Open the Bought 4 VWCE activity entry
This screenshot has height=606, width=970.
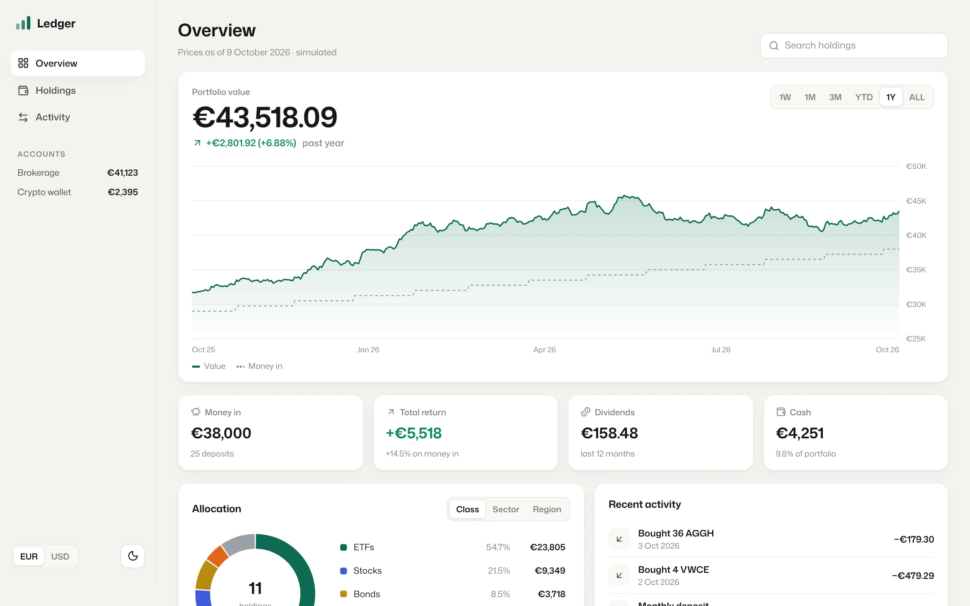tap(771, 575)
